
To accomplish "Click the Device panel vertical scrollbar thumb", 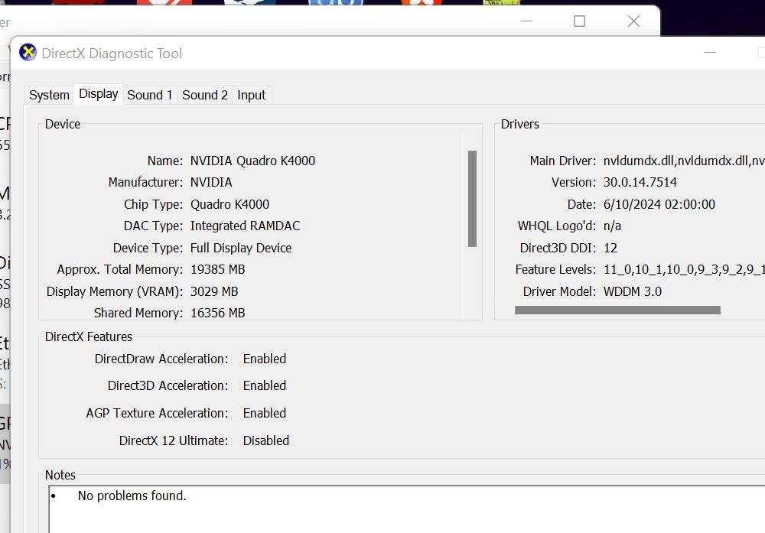I will [x=472, y=199].
